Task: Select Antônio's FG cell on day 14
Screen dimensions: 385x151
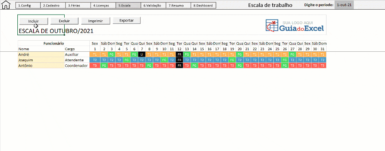Action: tap(194, 66)
